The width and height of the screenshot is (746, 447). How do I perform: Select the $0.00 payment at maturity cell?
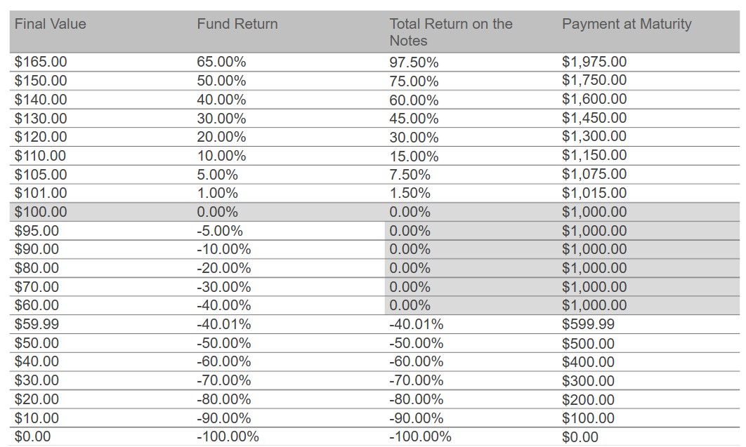point(580,437)
